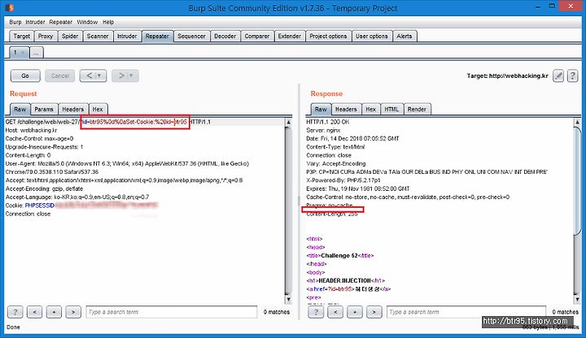Open the Intruder menu
This screenshot has height=338, width=586.
tap(35, 22)
